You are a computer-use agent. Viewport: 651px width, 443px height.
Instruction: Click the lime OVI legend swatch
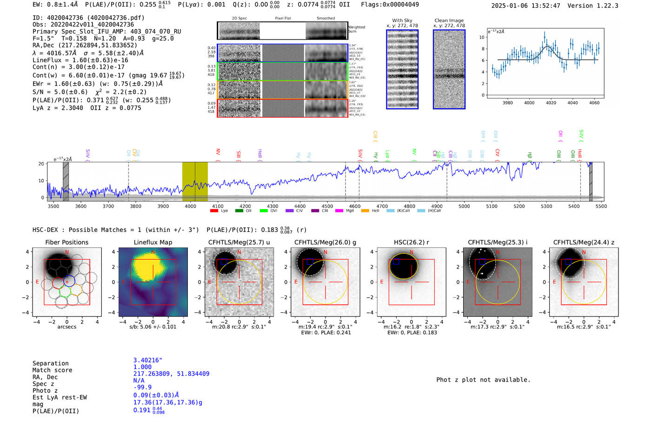[x=264, y=211]
